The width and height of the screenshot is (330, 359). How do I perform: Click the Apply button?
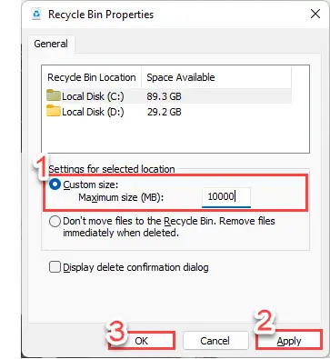(289, 341)
